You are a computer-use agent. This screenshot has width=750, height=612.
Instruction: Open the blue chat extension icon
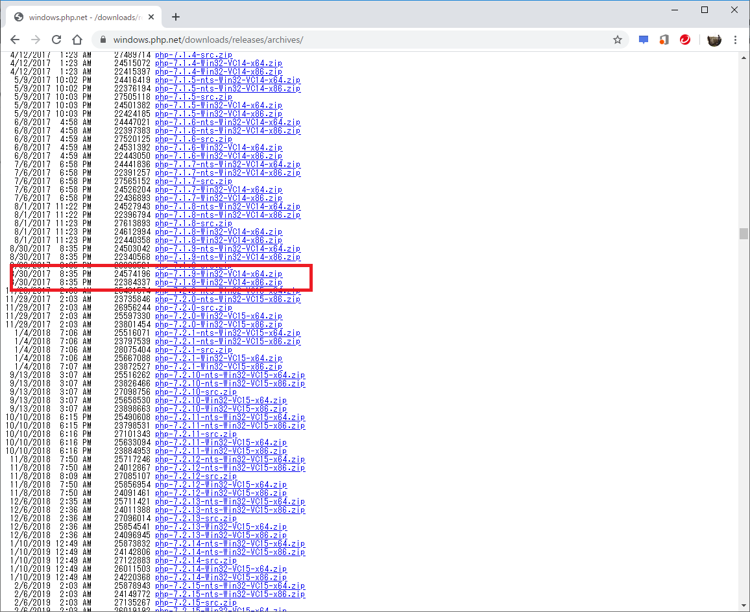coord(644,40)
